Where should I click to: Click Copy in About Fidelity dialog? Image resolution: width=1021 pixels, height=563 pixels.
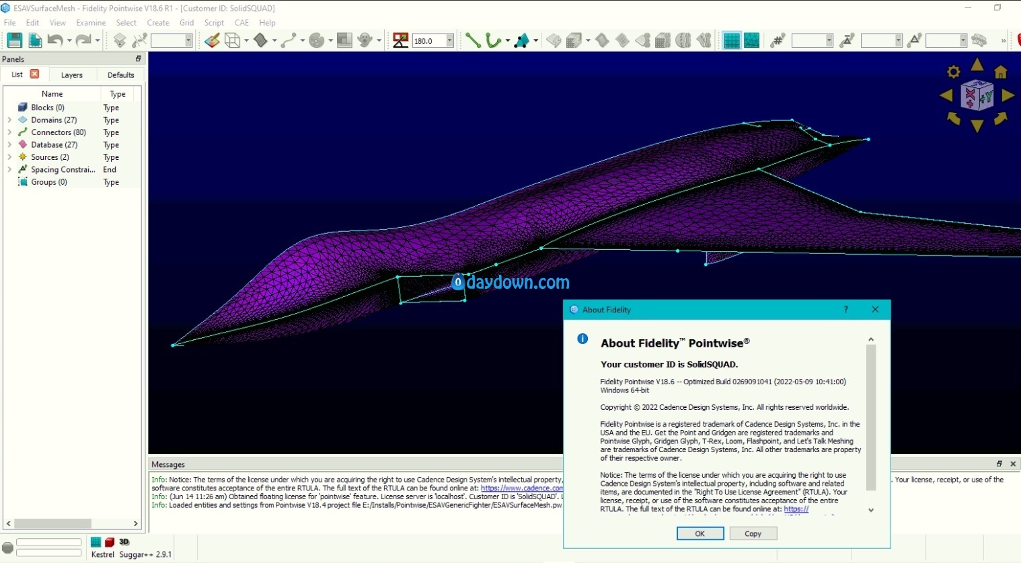tap(753, 533)
